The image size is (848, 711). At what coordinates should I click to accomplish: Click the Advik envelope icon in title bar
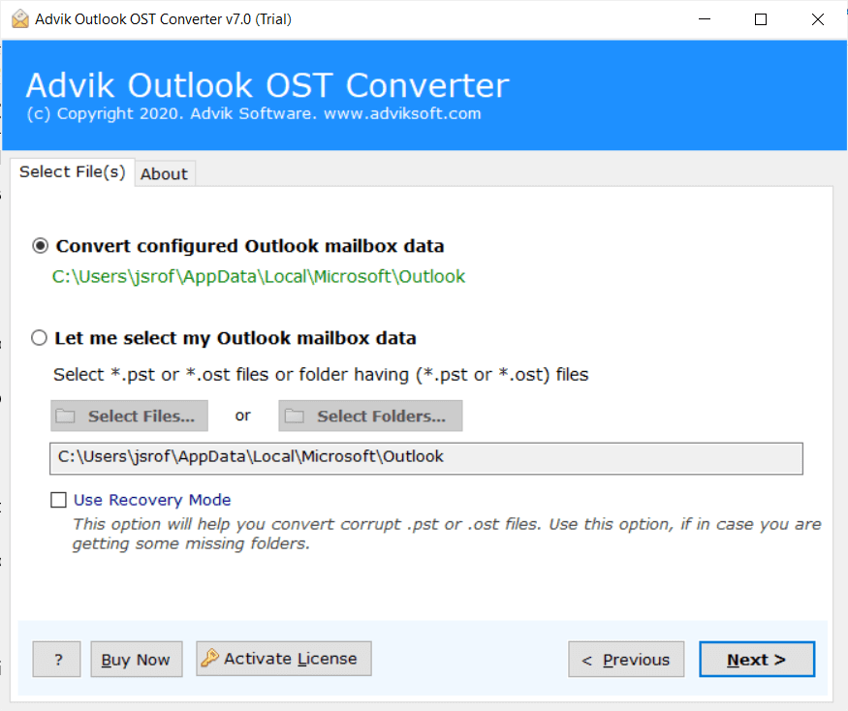click(17, 17)
